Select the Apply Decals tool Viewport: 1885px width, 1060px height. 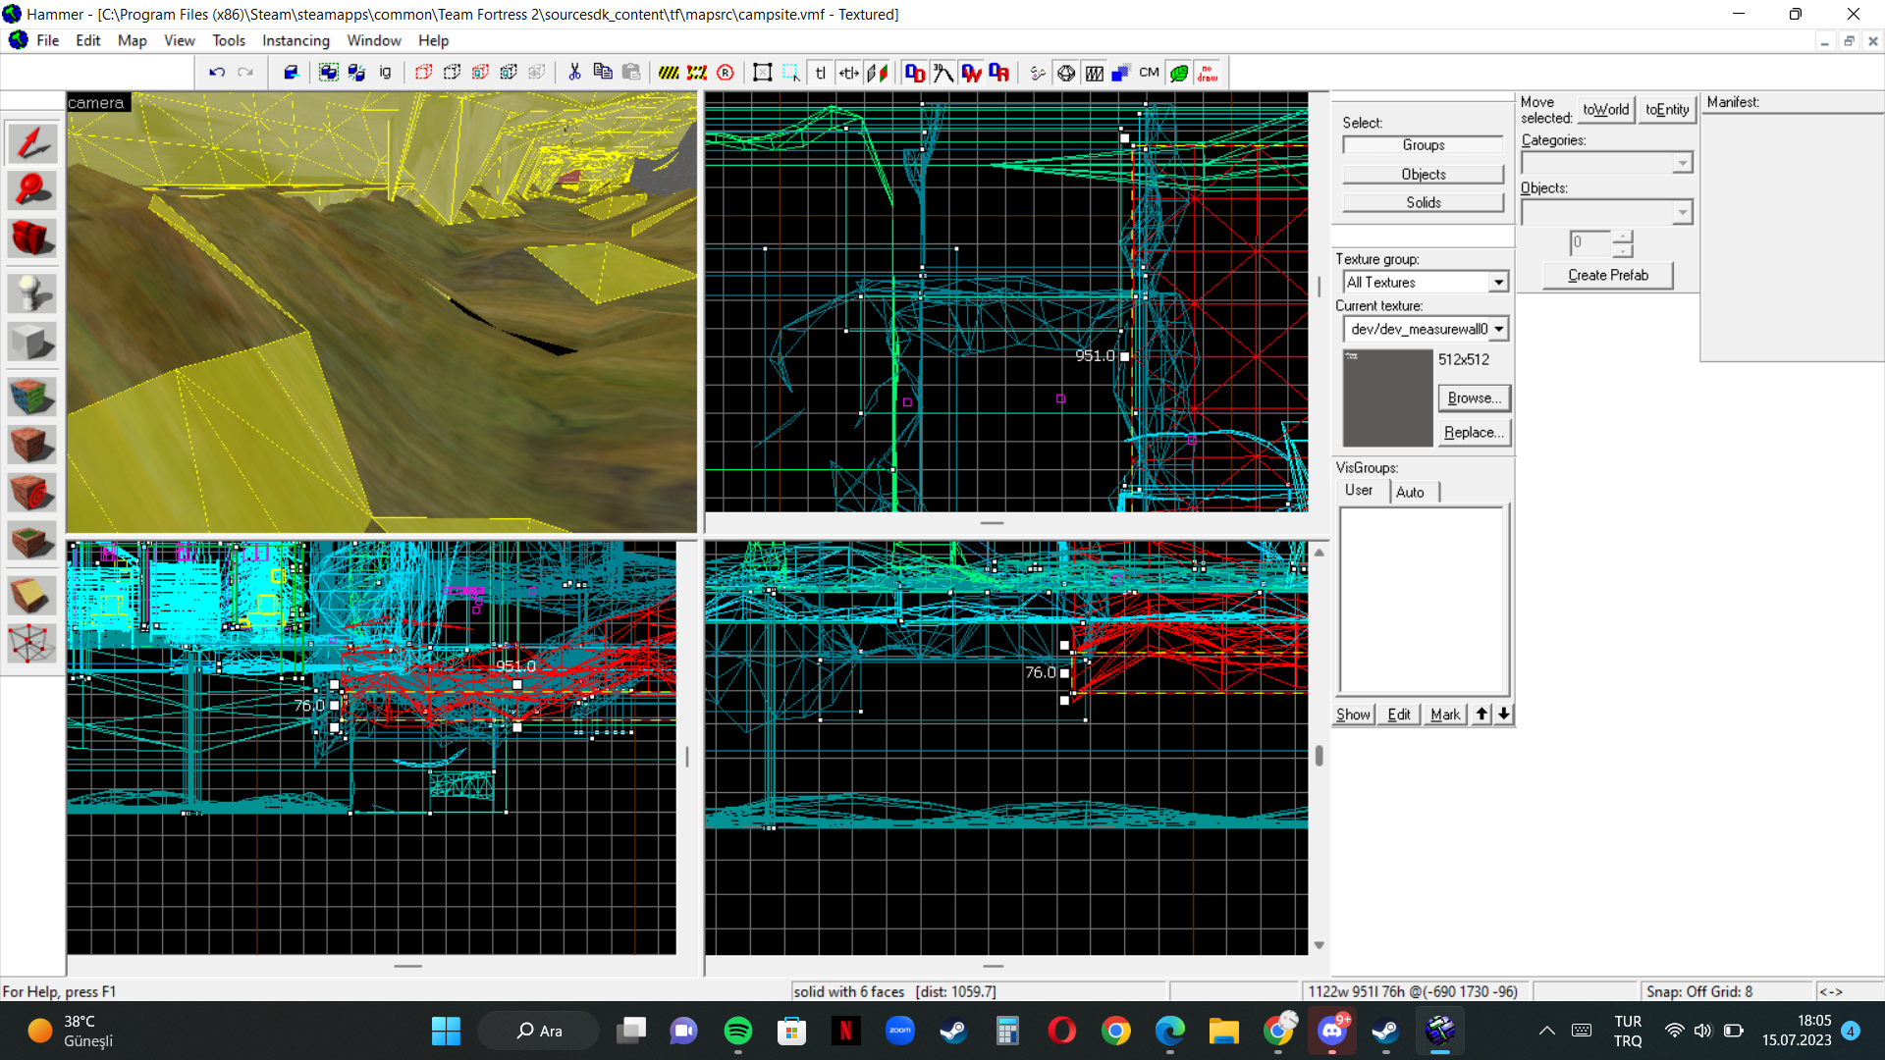32,493
